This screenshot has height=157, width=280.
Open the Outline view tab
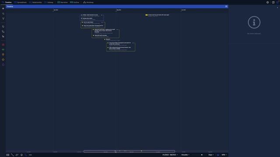pyautogui.click(x=75, y=2)
